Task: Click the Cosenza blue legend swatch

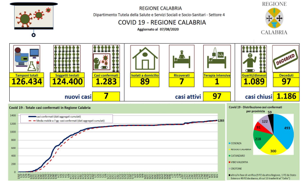Action: point(228,143)
